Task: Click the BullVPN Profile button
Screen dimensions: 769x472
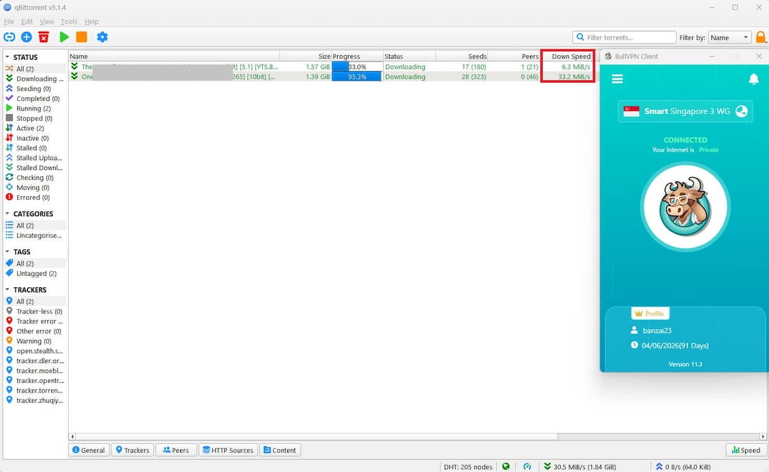Action: (650, 313)
